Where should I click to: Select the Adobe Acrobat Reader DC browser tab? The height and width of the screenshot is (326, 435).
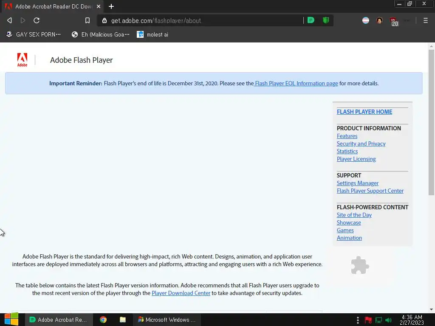click(53, 6)
